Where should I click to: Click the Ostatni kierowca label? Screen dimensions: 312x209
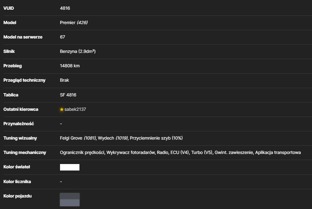(21, 109)
